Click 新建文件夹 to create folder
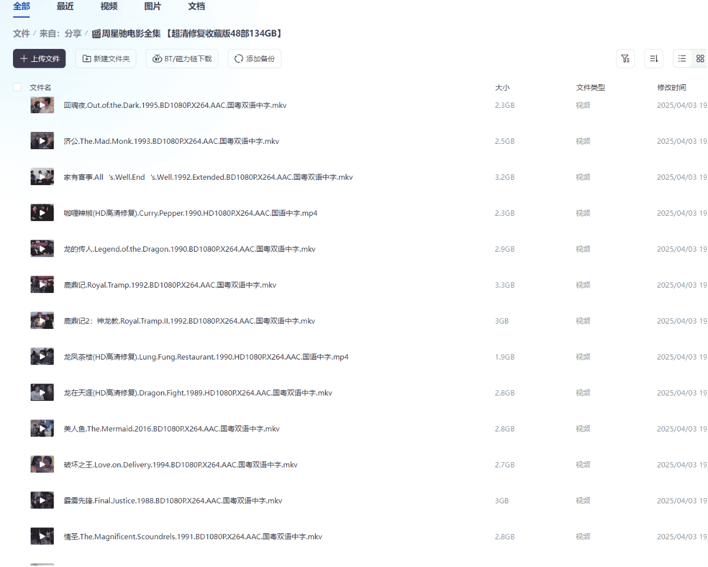The height and width of the screenshot is (567, 708). (106, 58)
